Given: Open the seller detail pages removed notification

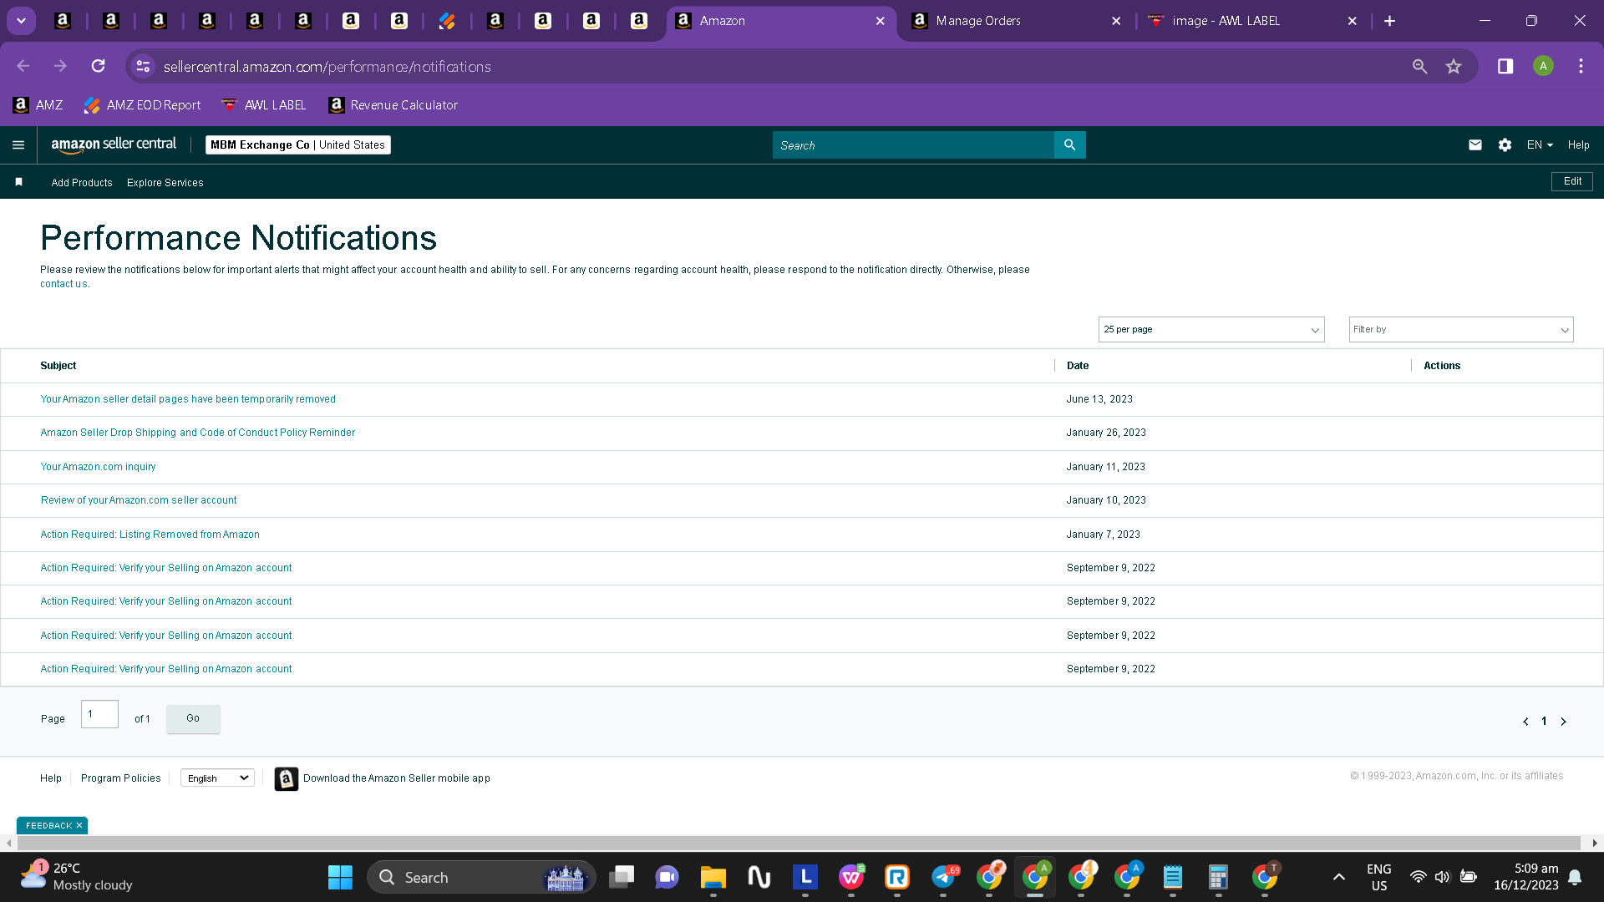Looking at the screenshot, I should click(x=188, y=399).
